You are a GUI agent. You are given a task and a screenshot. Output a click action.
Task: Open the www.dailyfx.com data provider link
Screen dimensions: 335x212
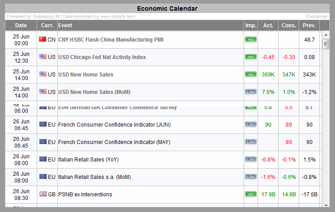tap(117, 17)
